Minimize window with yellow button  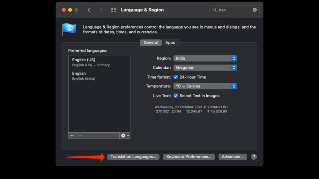(70, 10)
